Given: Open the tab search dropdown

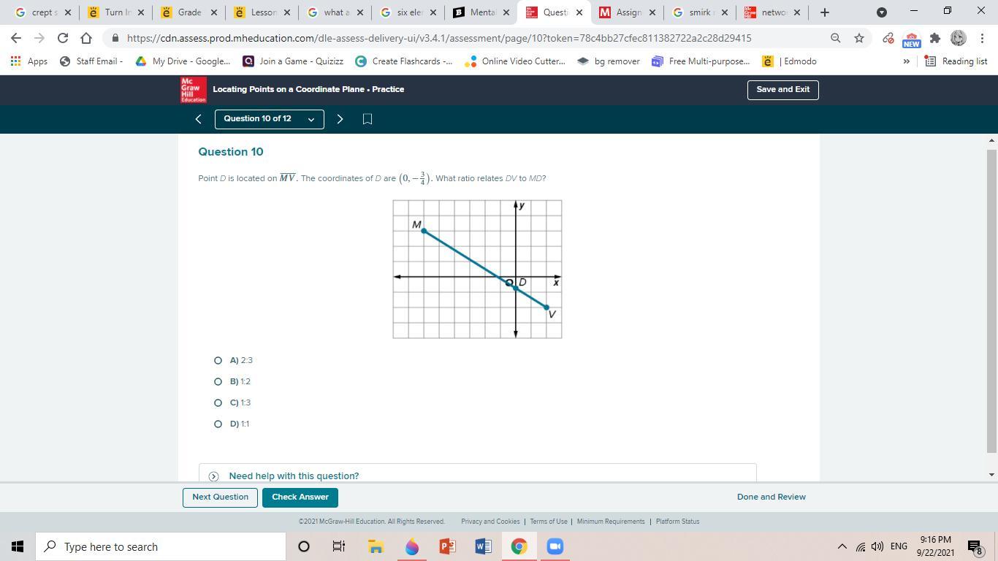Looking at the screenshot, I should [x=882, y=12].
